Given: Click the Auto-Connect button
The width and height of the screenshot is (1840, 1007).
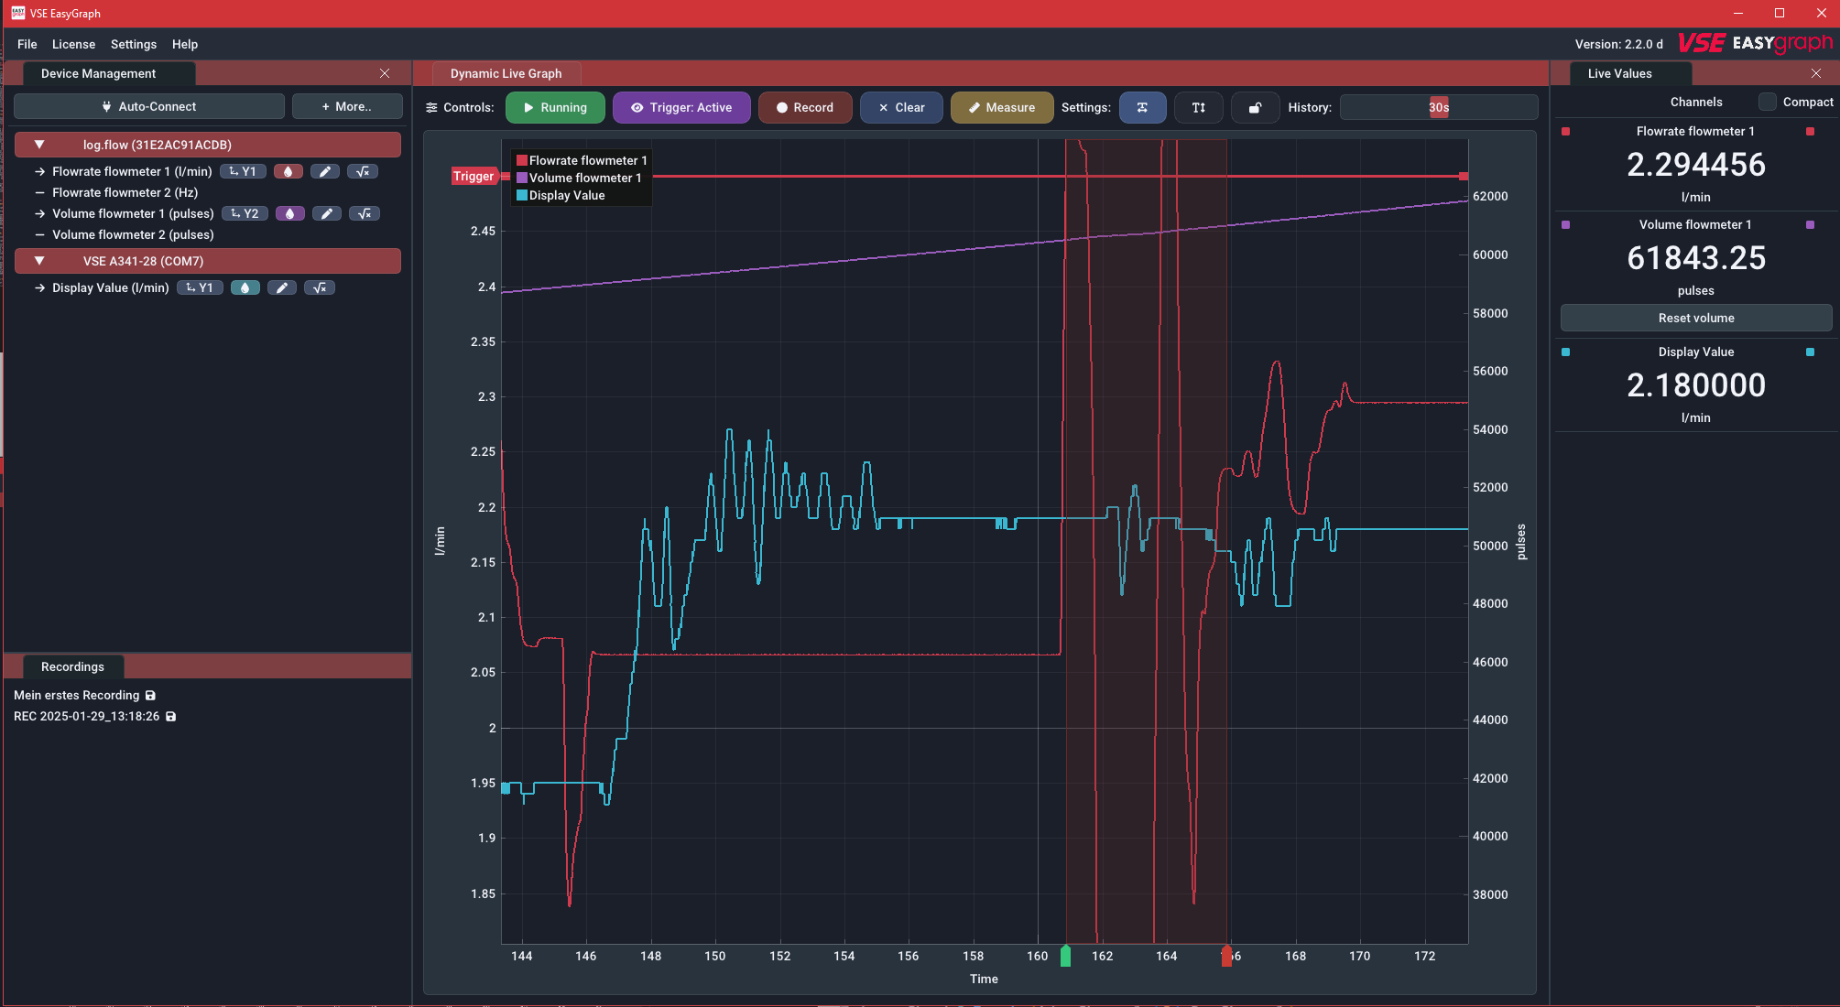Looking at the screenshot, I should pyautogui.click(x=149, y=106).
